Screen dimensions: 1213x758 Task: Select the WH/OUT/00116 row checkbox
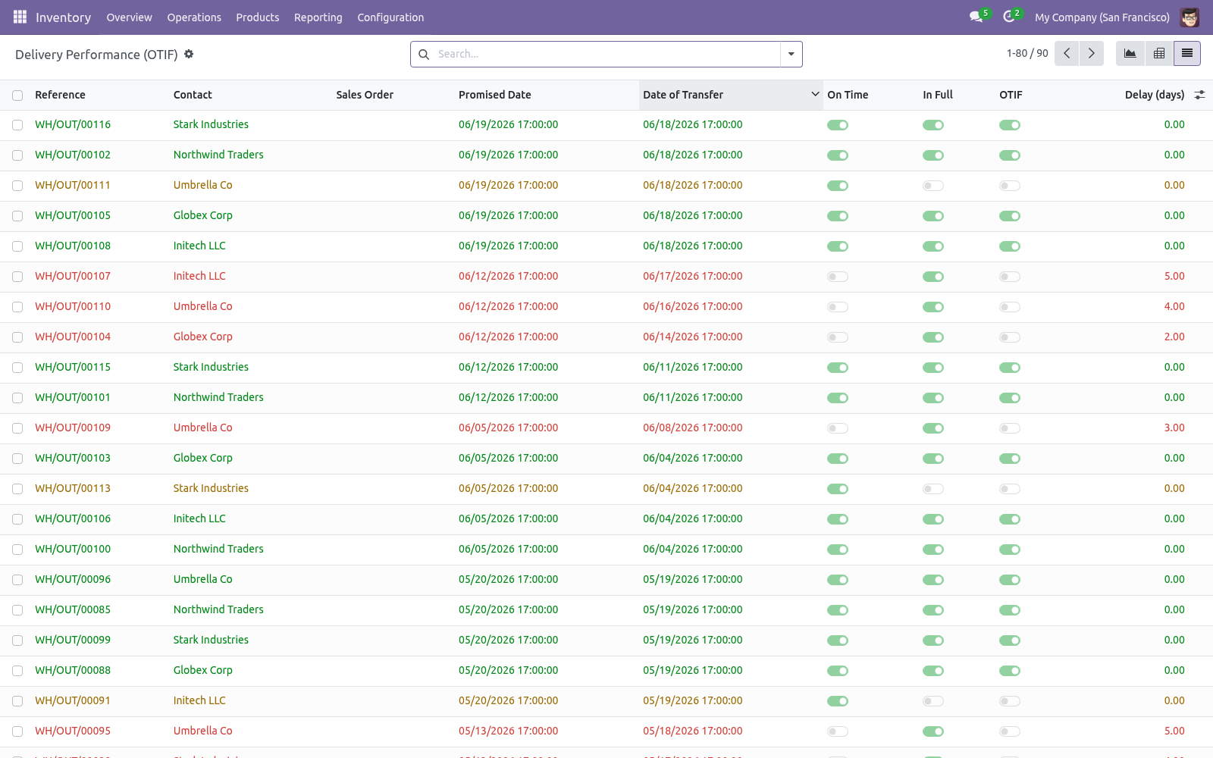click(x=17, y=125)
